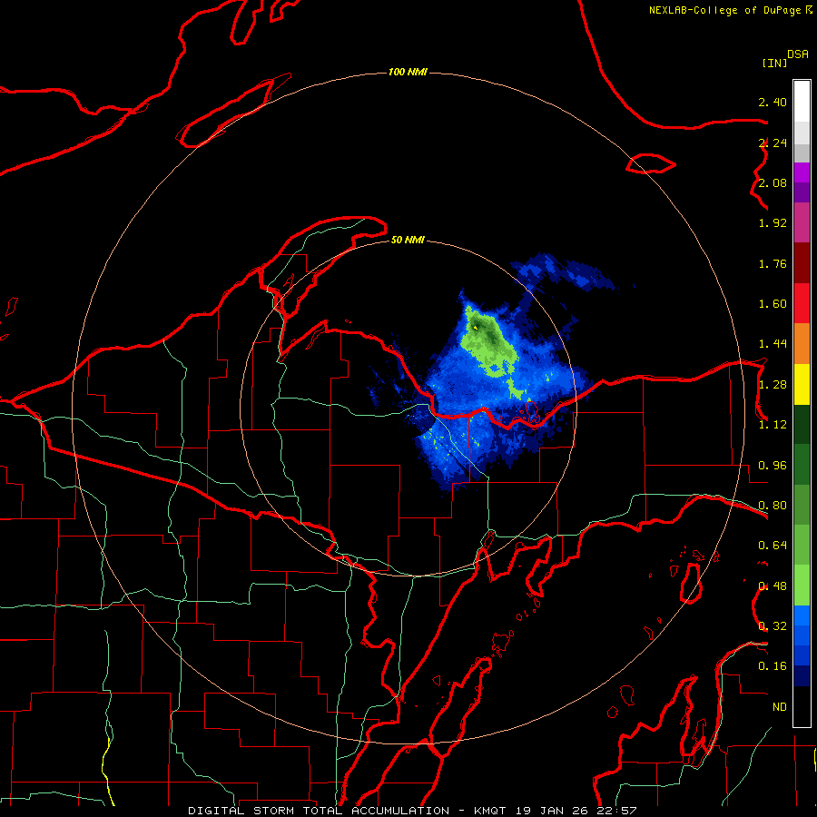Click the 0.64 legend value
This screenshot has width=817, height=817.
pyautogui.click(x=773, y=546)
